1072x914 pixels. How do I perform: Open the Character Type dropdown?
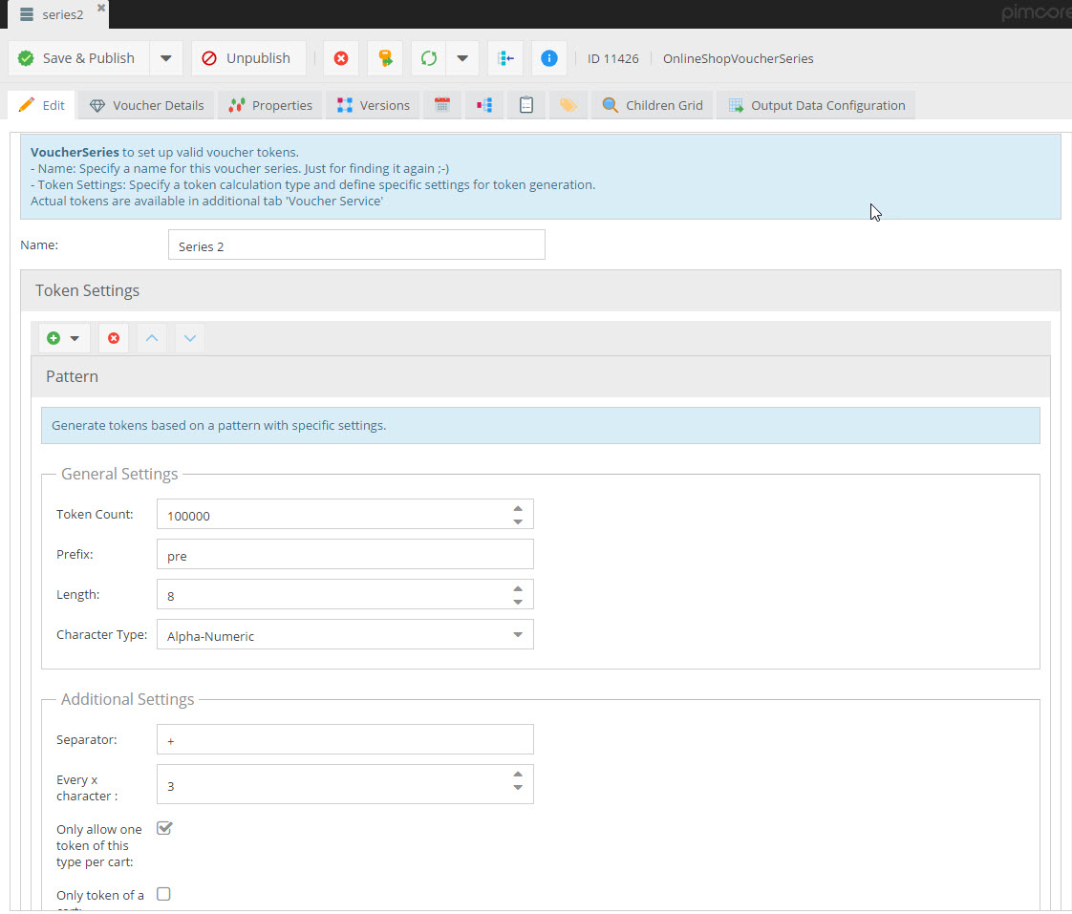[517, 635]
